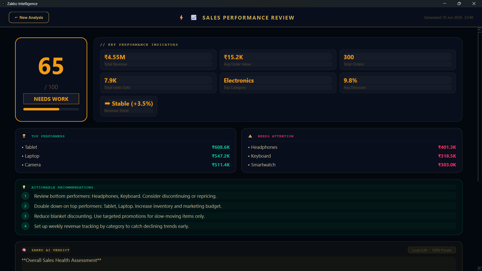Click the Overall Sales Health Assessment text
This screenshot has width=482, height=271.
pos(62,260)
